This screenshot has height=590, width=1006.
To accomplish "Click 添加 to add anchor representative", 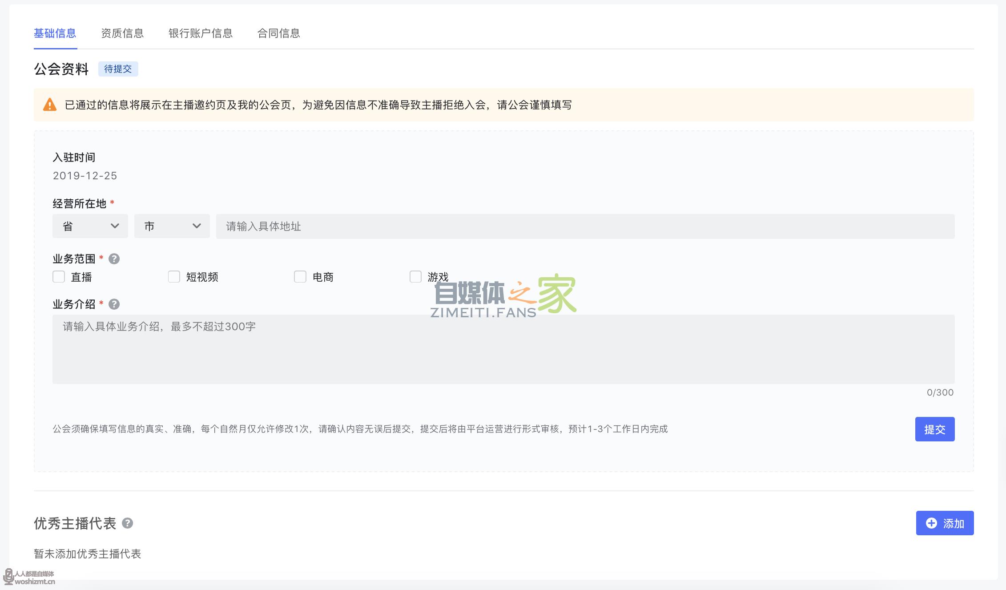I will (945, 523).
